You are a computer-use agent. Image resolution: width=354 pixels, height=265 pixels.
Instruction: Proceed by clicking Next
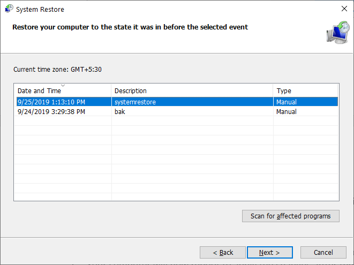coord(270,252)
